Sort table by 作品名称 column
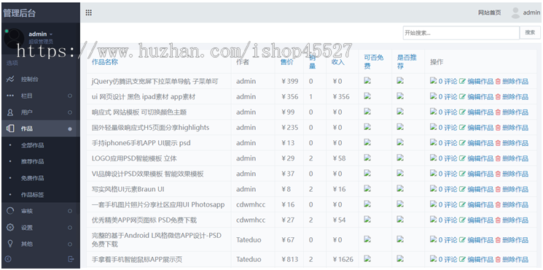543x270 pixels. tap(105, 62)
